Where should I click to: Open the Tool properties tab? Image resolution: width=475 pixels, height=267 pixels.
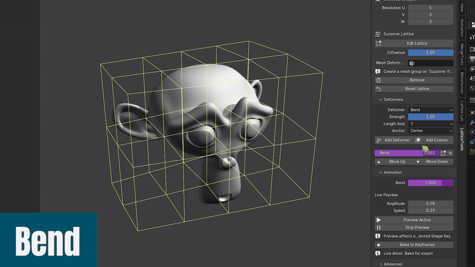point(472,37)
